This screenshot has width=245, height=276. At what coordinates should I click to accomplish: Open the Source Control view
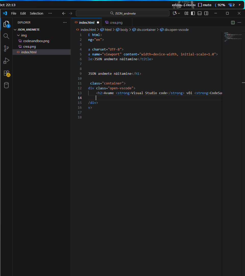coord(6,48)
